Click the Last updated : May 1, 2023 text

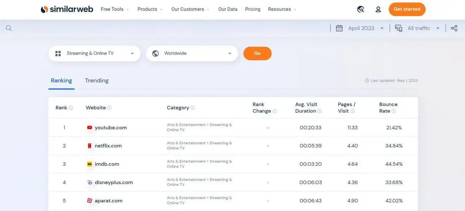tap(394, 81)
